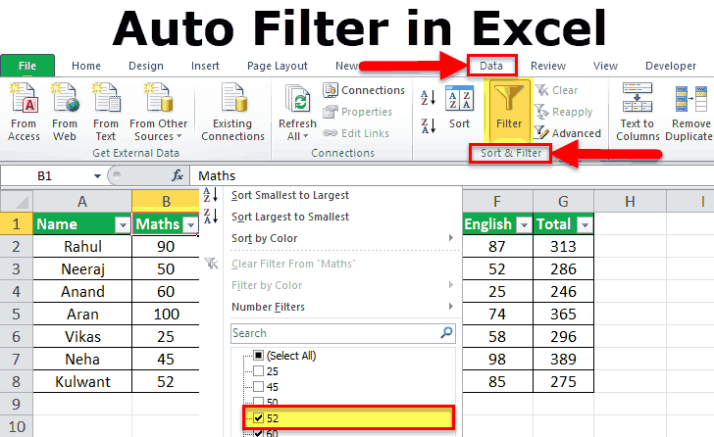Click cell containing Rahul

click(x=82, y=247)
